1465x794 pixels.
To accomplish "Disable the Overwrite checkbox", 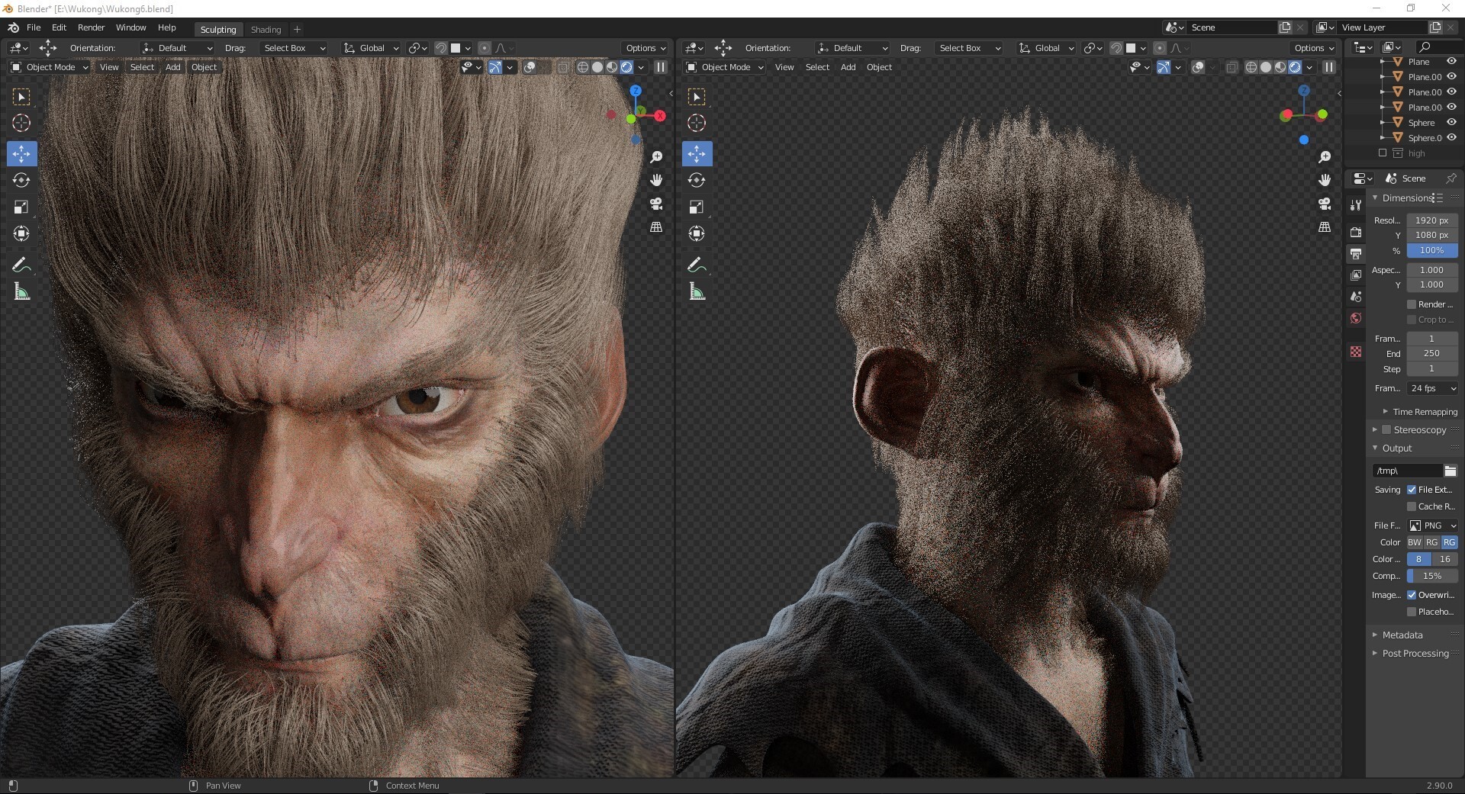I will tap(1412, 595).
